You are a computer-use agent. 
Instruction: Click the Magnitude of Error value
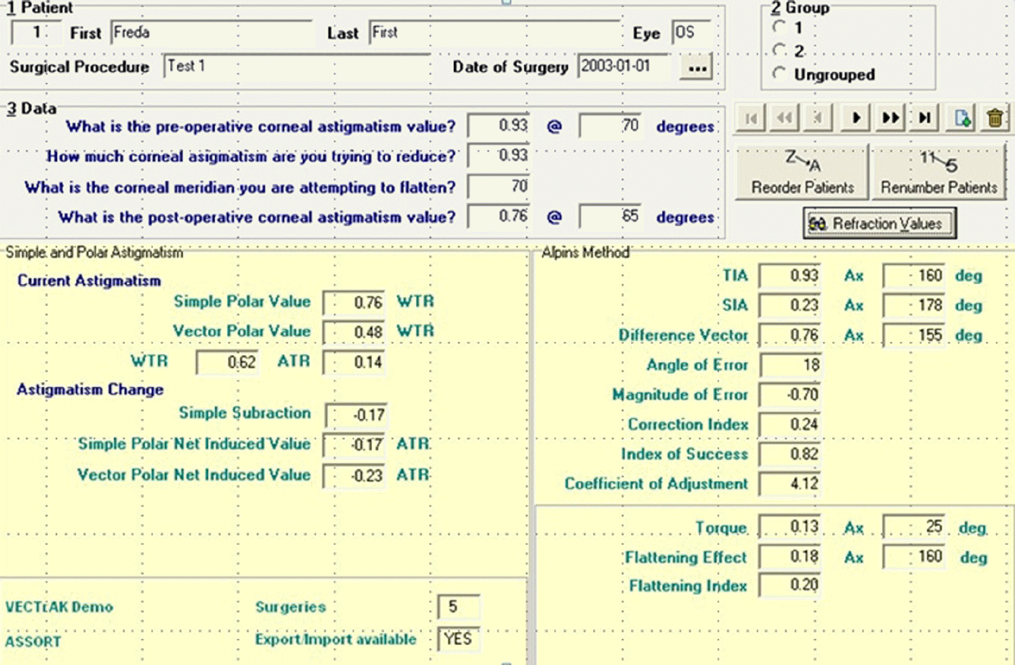click(790, 395)
